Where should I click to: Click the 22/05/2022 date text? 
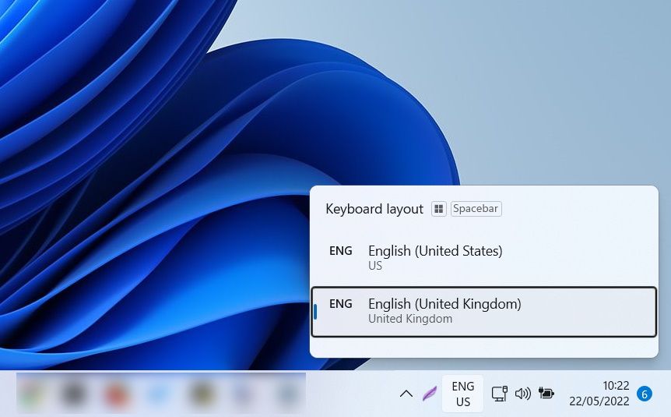coord(599,401)
